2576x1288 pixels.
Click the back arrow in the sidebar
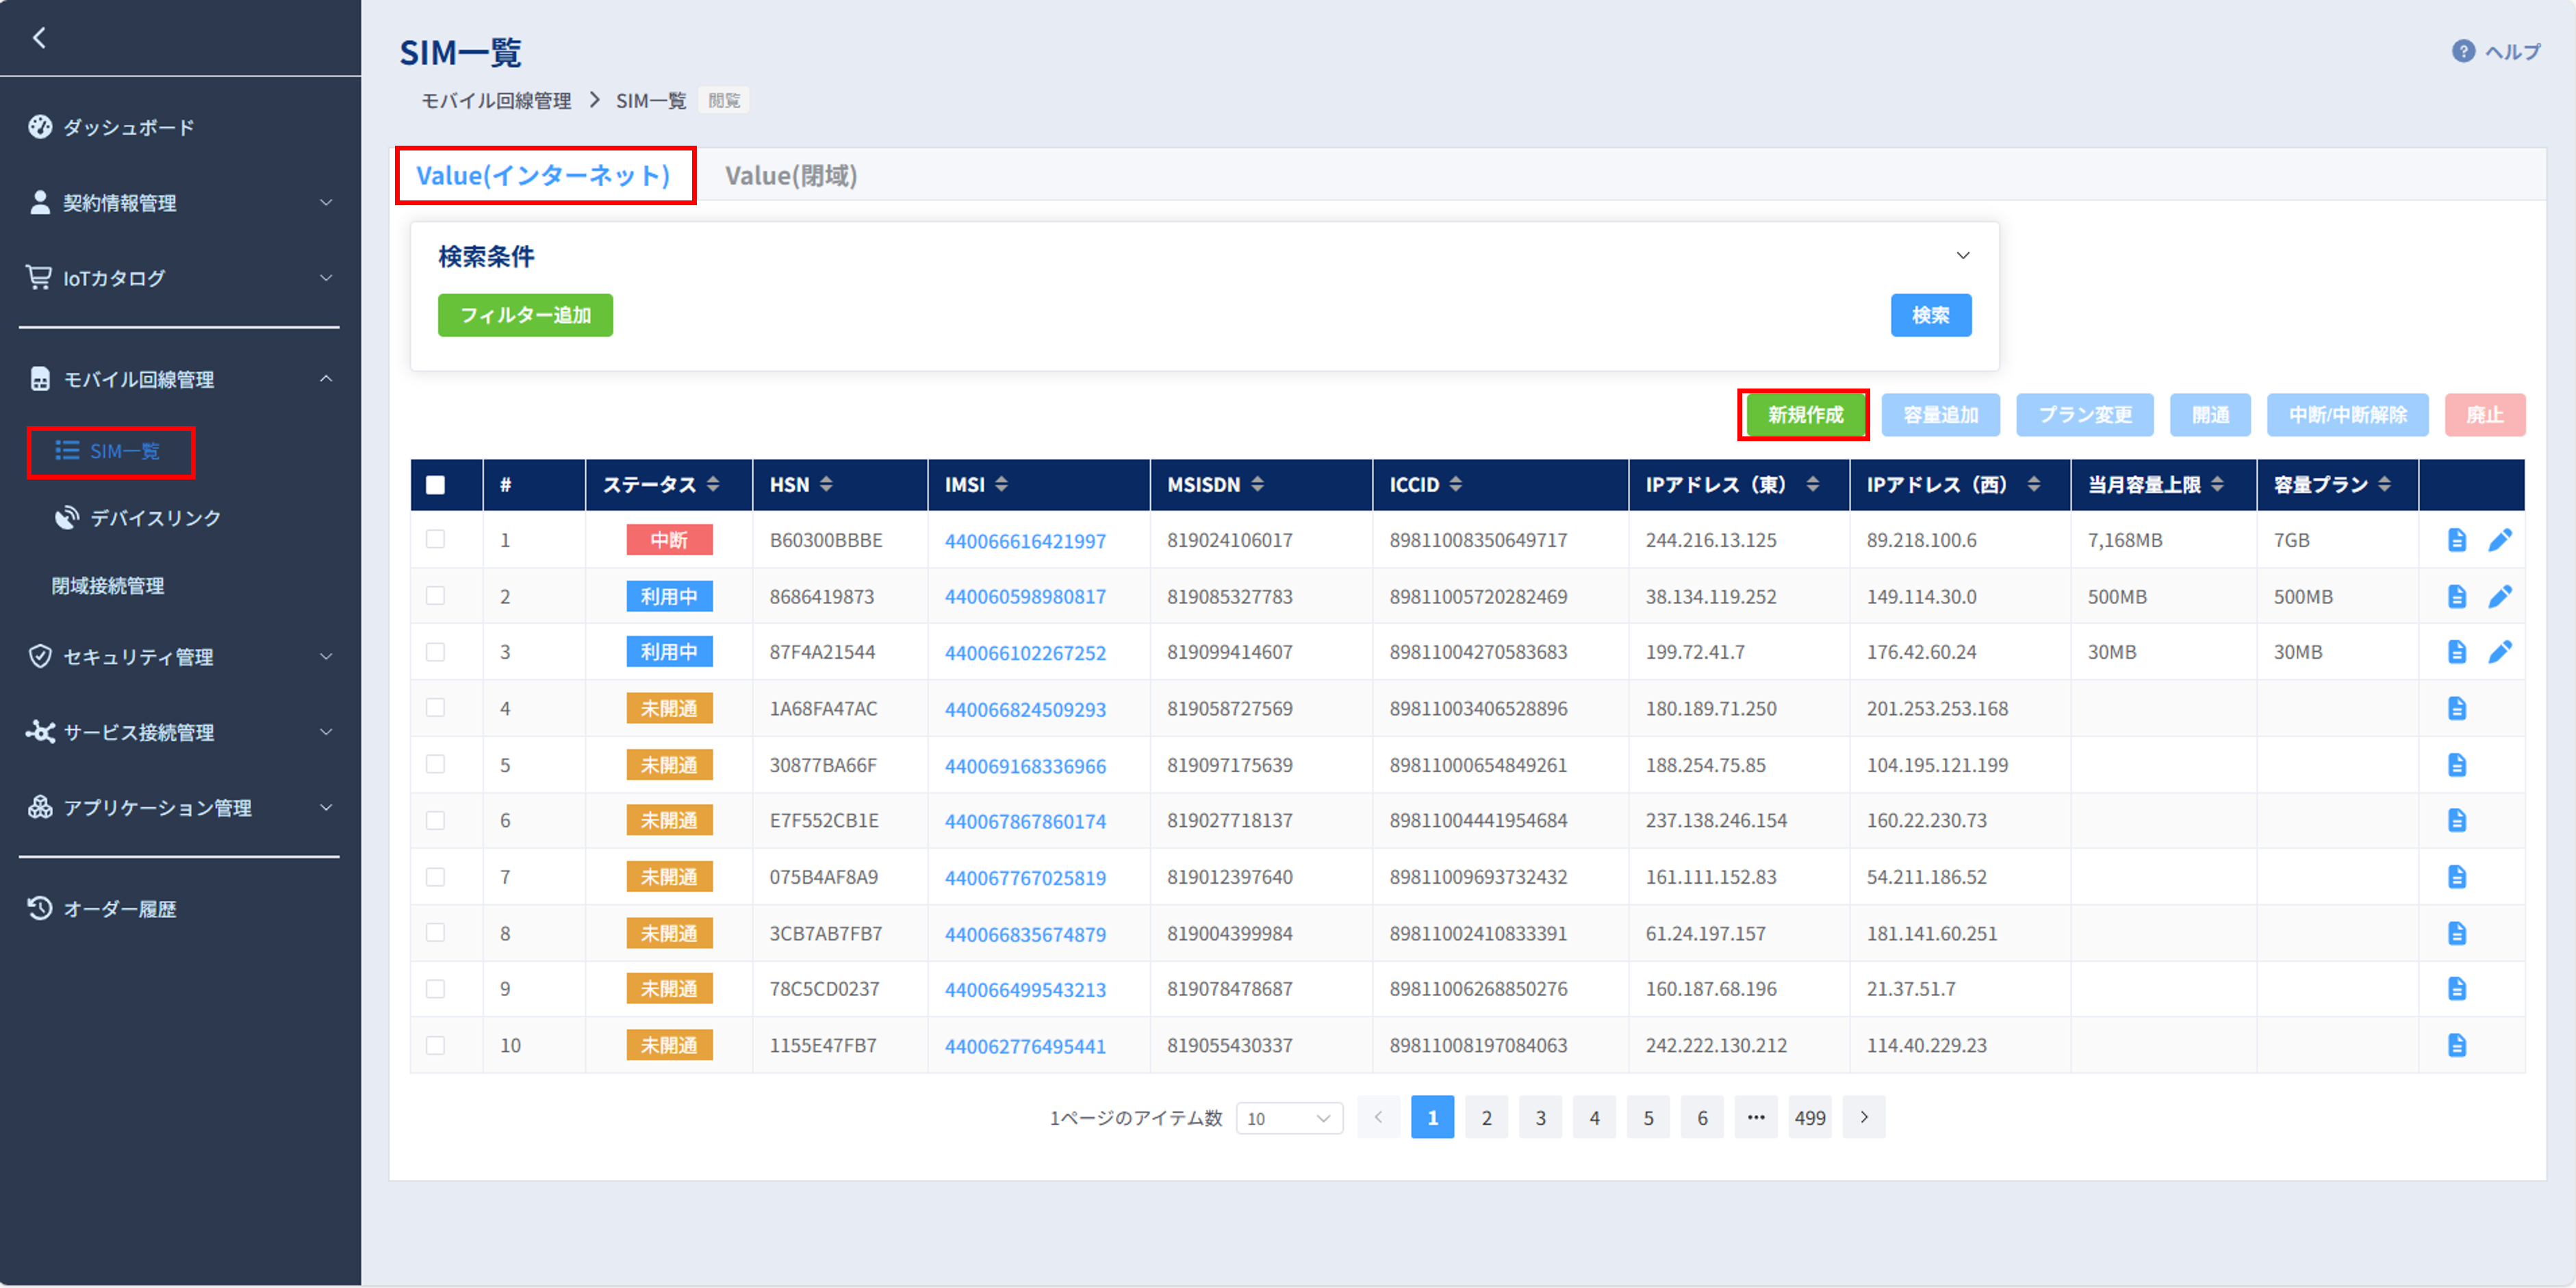[x=39, y=38]
